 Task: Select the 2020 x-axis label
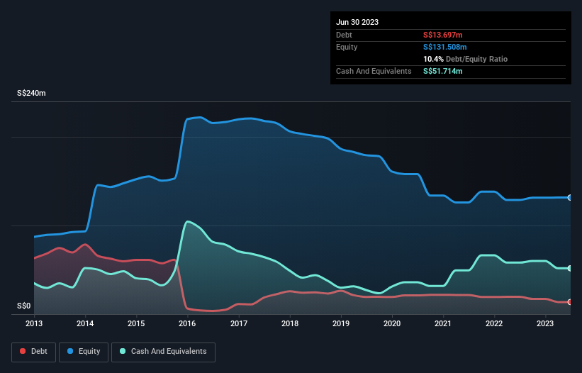tap(392, 324)
